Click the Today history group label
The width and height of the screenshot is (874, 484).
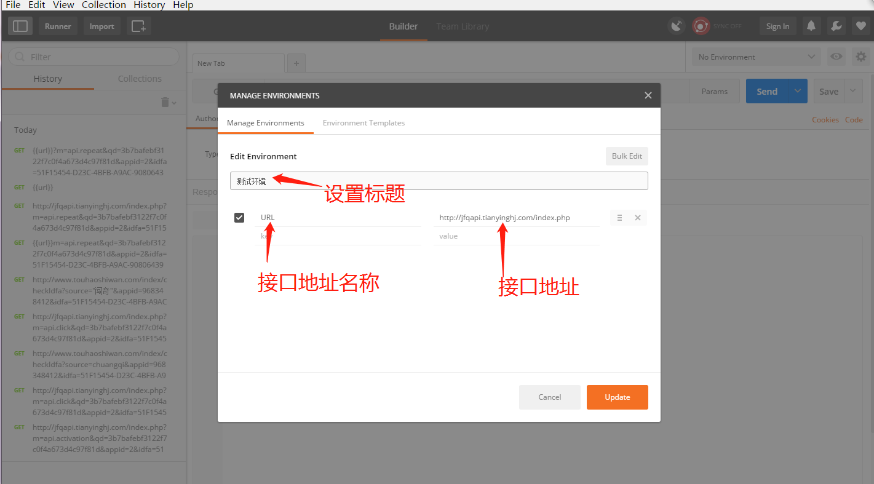point(26,130)
